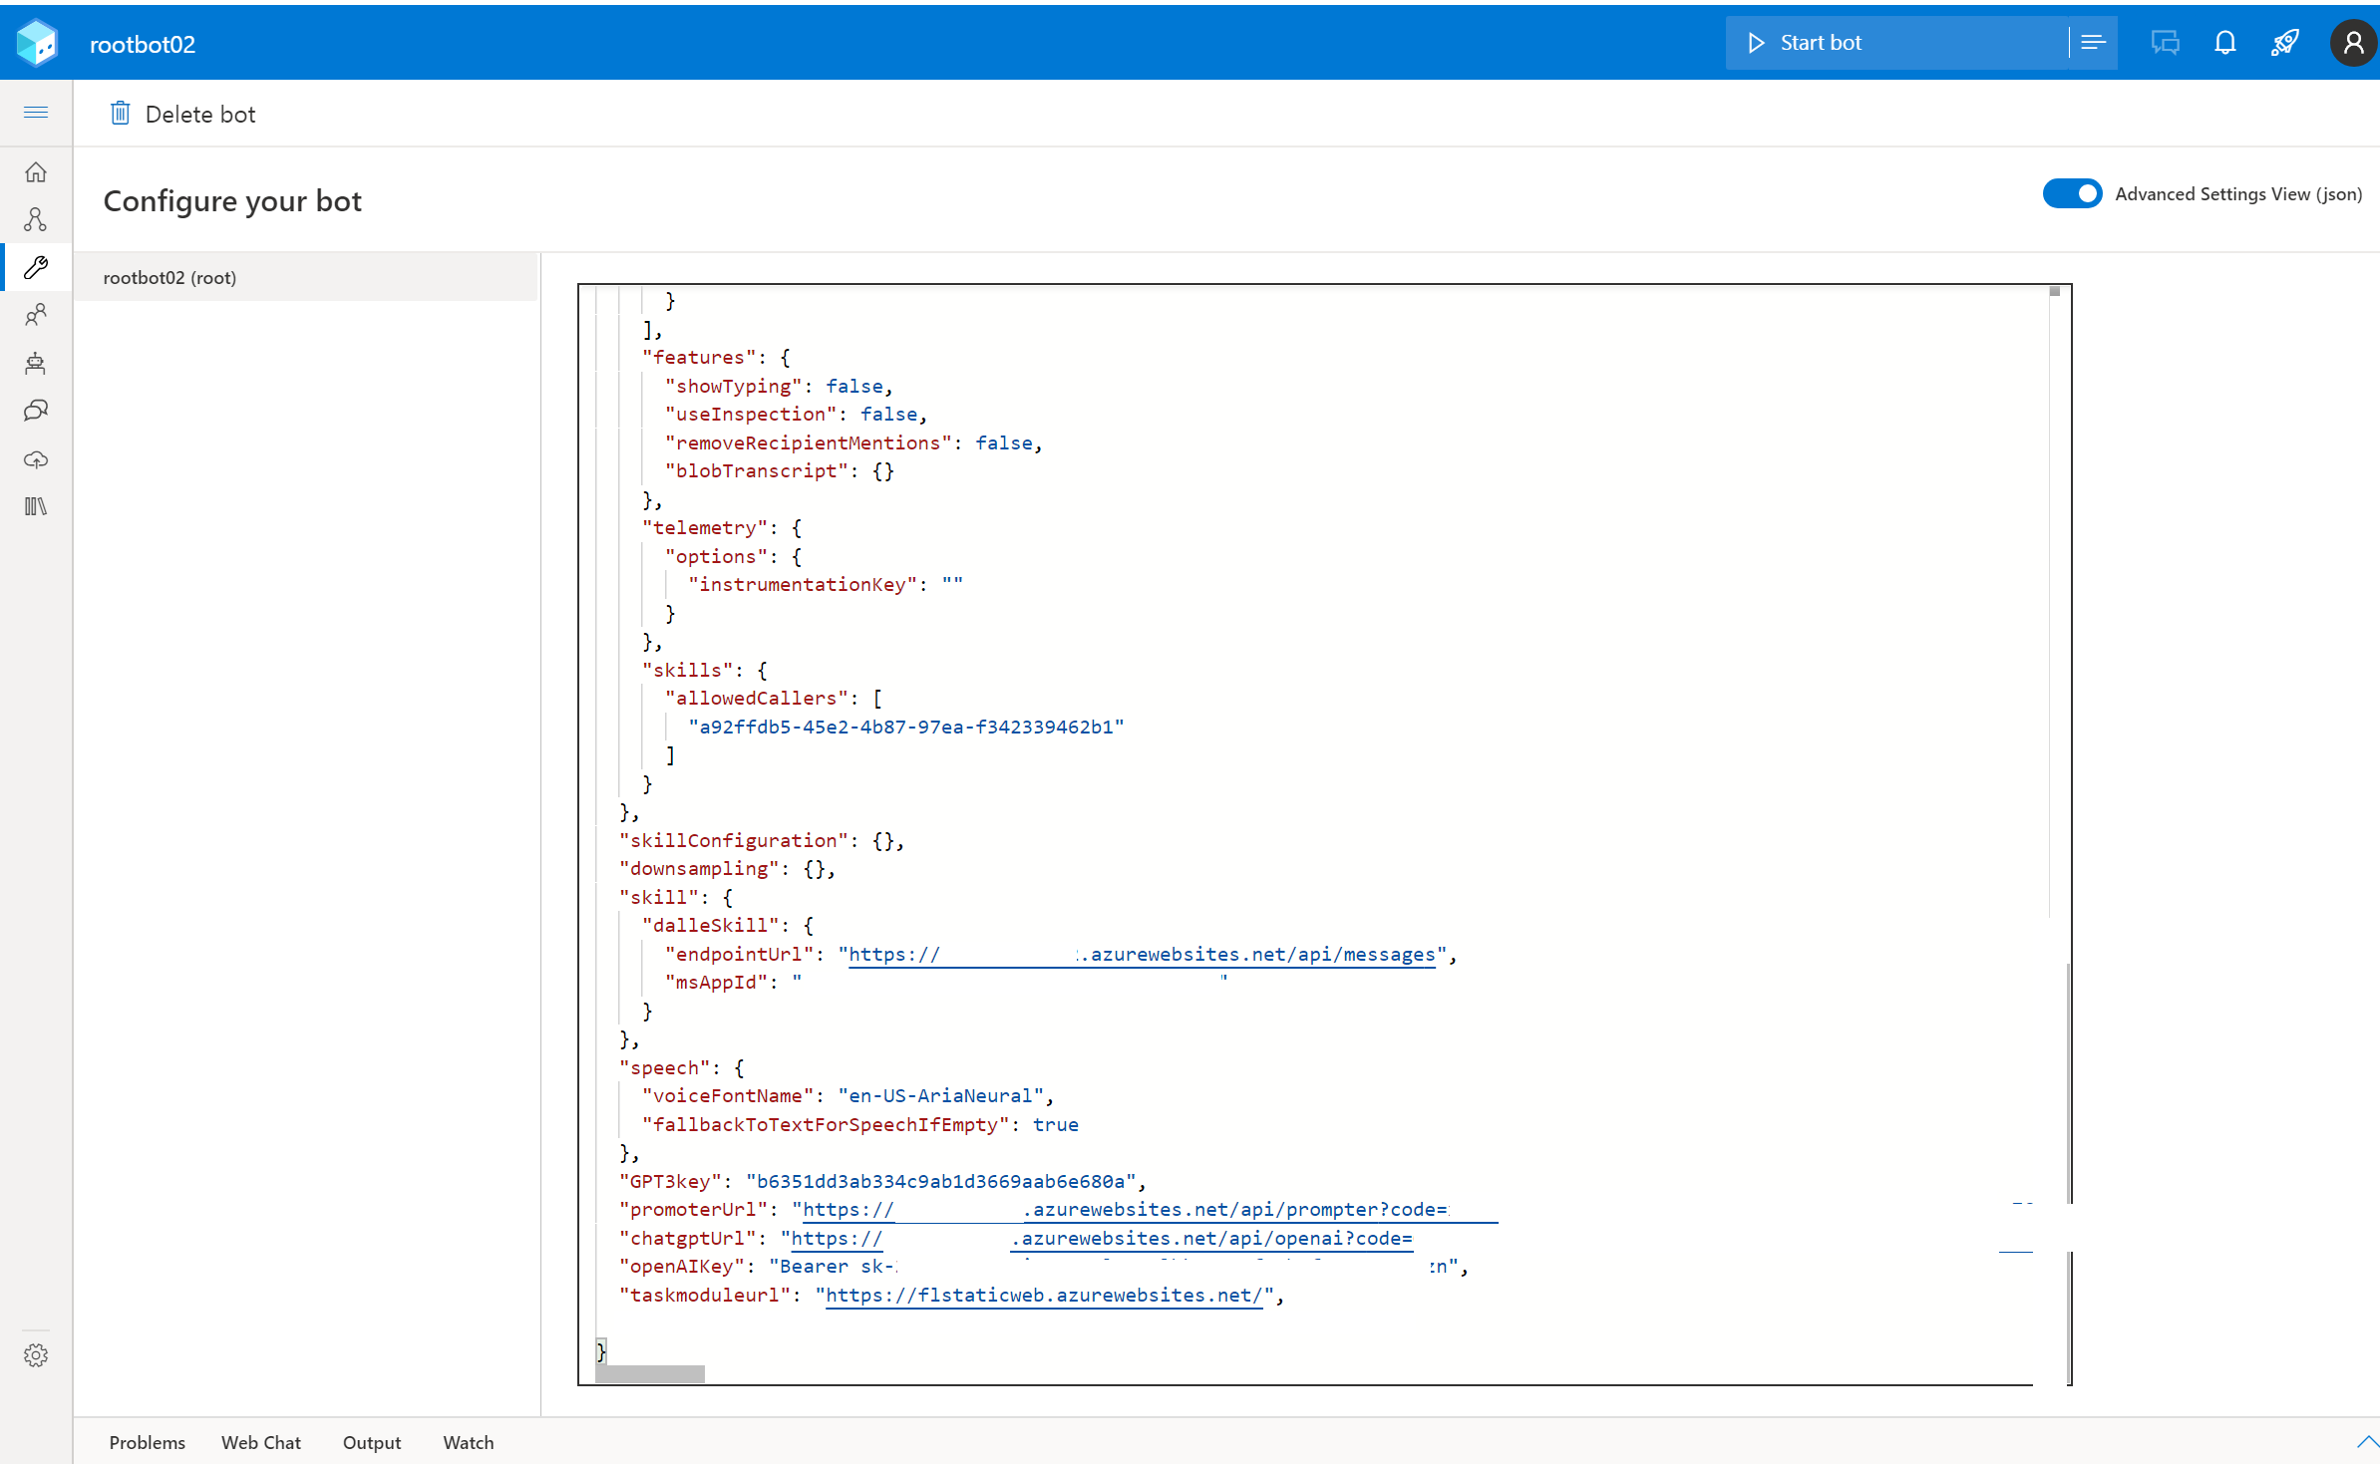The width and height of the screenshot is (2380, 1464).
Task: Expand the bottom debug panel chevron
Action: pyautogui.click(x=2366, y=1442)
